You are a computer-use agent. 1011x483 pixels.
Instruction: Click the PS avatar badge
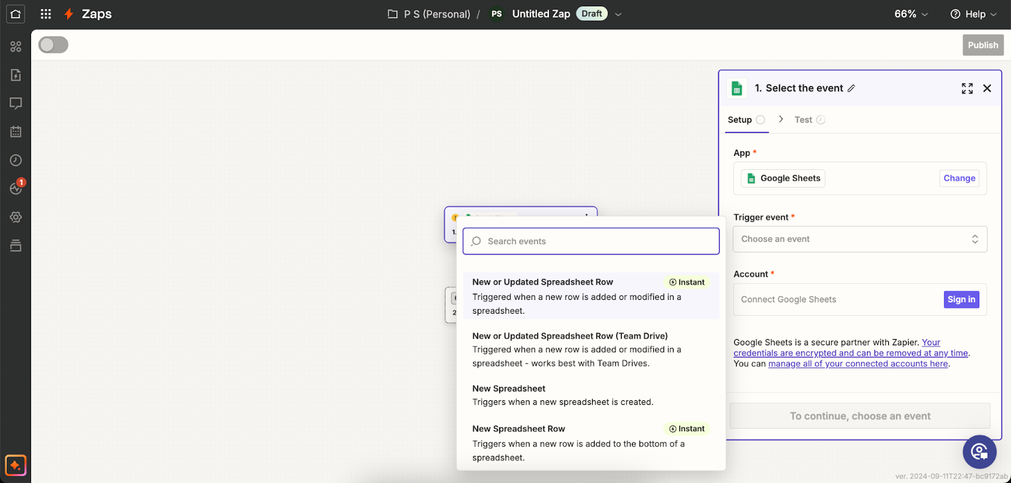(x=497, y=14)
